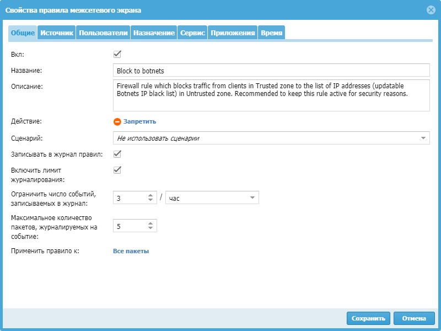The image size is (441, 331).
Task: Click the Название text field
Action: 271,71
